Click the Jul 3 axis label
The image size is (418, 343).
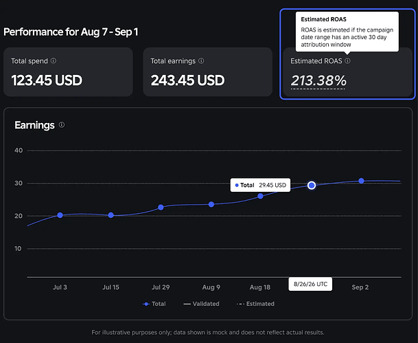tap(60, 287)
